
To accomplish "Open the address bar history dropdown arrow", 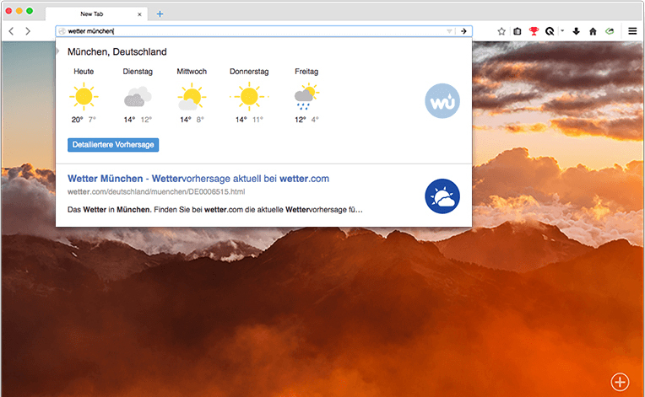I will [449, 31].
